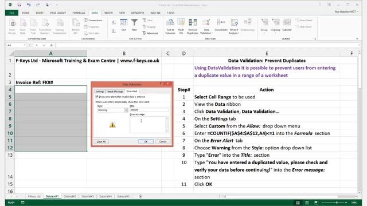
Task: Click the Clear All button in dialog
Action: tap(101, 141)
